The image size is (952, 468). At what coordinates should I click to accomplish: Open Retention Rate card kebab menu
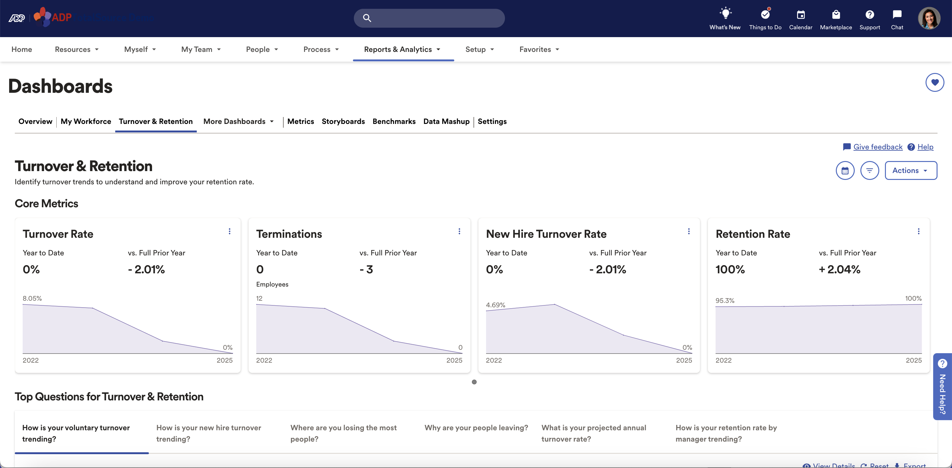pyautogui.click(x=918, y=231)
